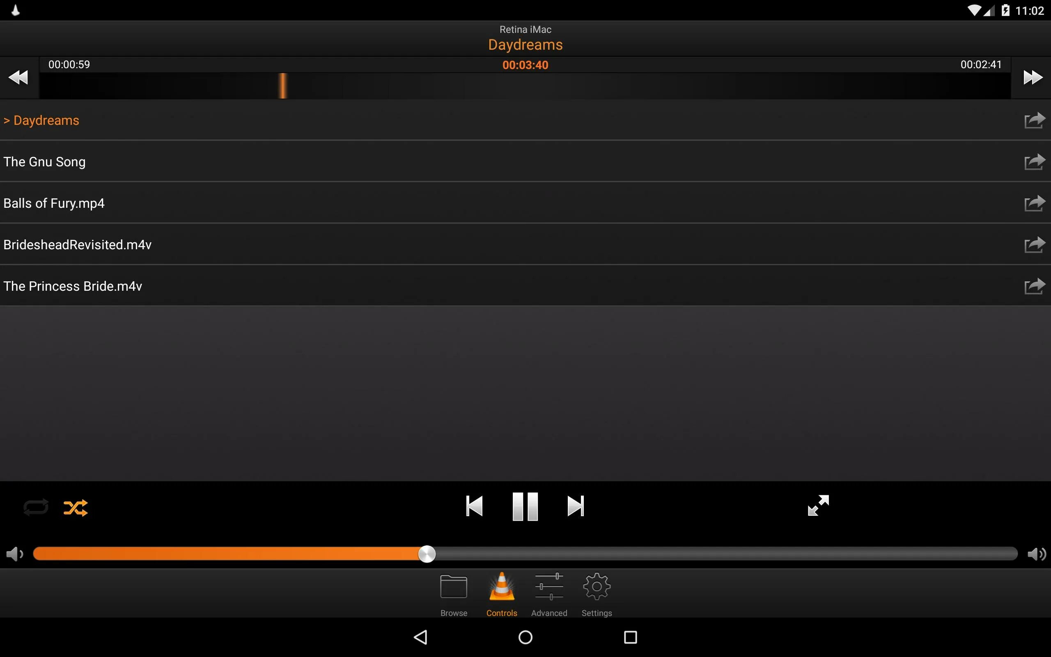Share The Princess Bride.m4v using share icon
This screenshot has width=1051, height=657.
tap(1034, 286)
